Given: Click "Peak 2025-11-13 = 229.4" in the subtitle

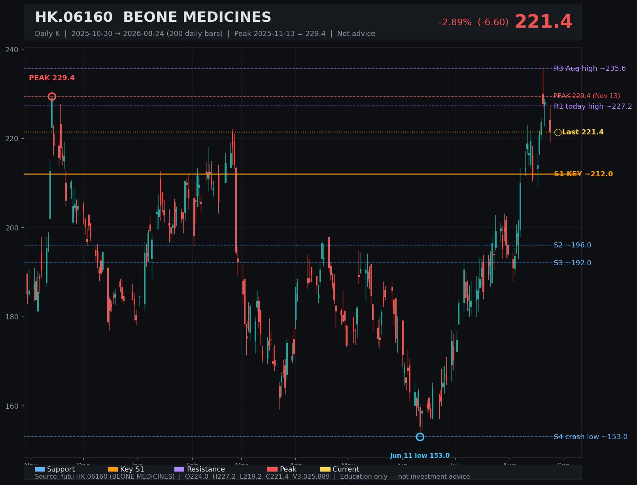Looking at the screenshot, I should pos(280,34).
